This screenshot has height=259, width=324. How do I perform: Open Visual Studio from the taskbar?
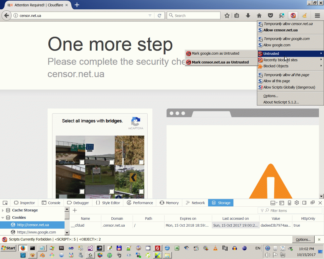(x=90, y=248)
